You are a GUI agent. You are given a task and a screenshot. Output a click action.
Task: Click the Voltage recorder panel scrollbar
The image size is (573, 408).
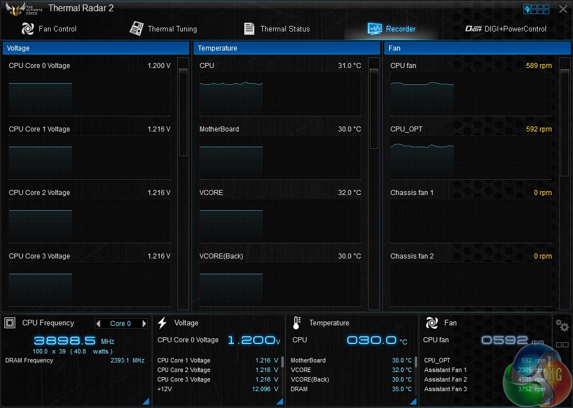[183, 112]
